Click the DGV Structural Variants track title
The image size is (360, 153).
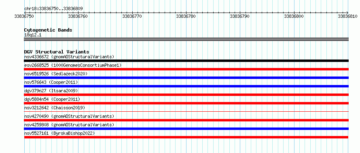coord(57,52)
